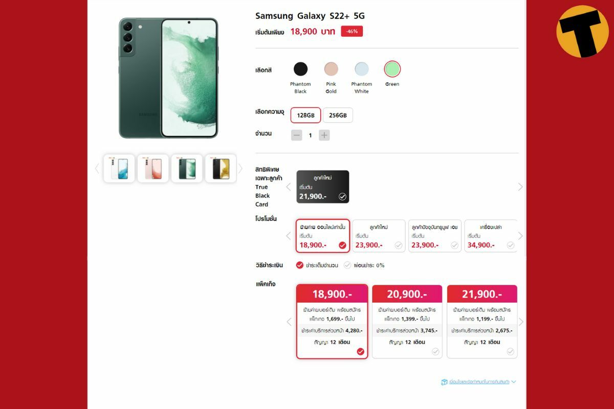Show next package cards with right arrow
This screenshot has height=409, width=614.
tap(521, 322)
